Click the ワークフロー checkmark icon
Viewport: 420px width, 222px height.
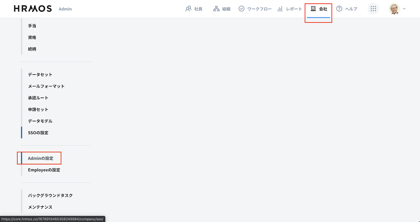point(241,9)
